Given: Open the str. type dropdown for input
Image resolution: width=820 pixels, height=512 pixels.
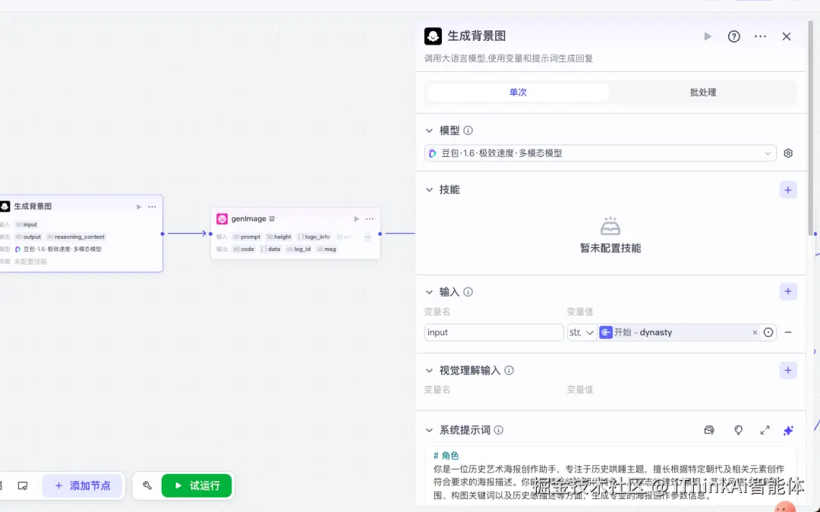Looking at the screenshot, I should pos(582,332).
